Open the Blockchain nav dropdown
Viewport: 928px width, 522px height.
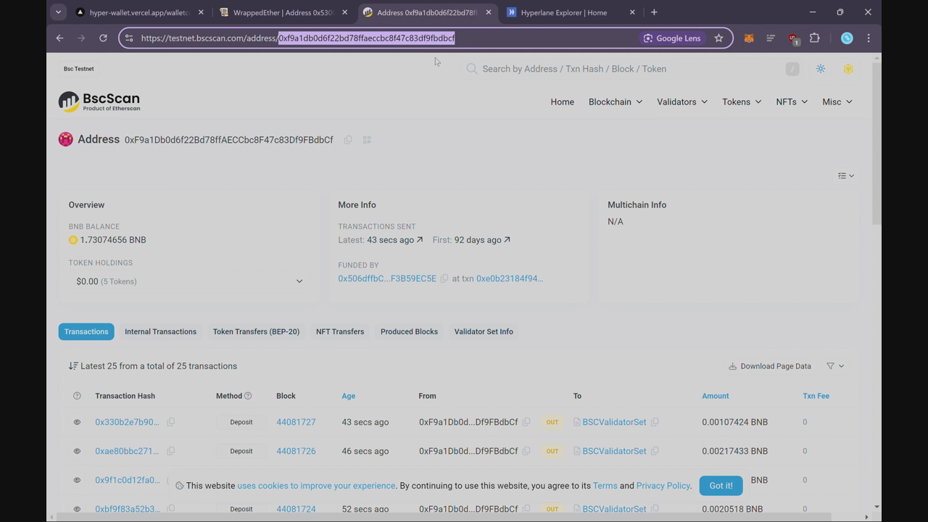coord(616,102)
